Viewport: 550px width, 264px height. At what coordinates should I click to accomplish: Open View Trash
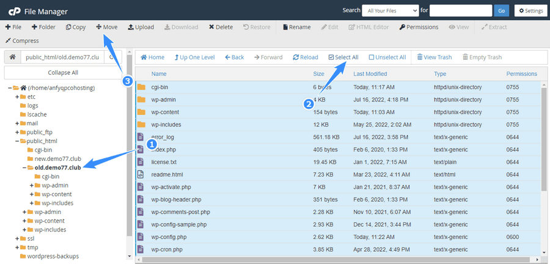(435, 57)
